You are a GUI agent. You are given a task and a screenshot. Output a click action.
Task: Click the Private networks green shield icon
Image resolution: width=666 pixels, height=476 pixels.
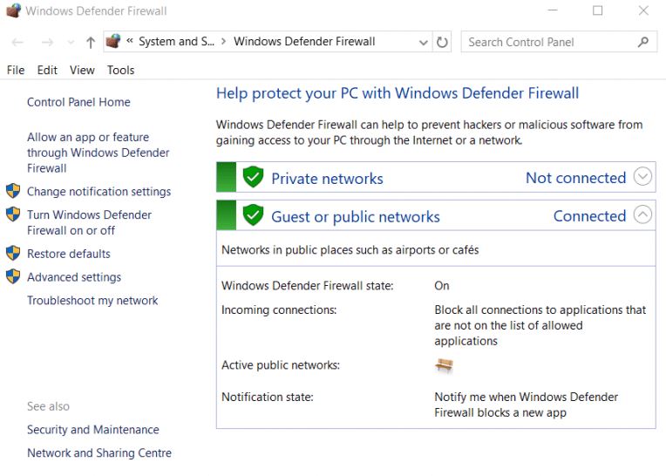click(x=253, y=178)
